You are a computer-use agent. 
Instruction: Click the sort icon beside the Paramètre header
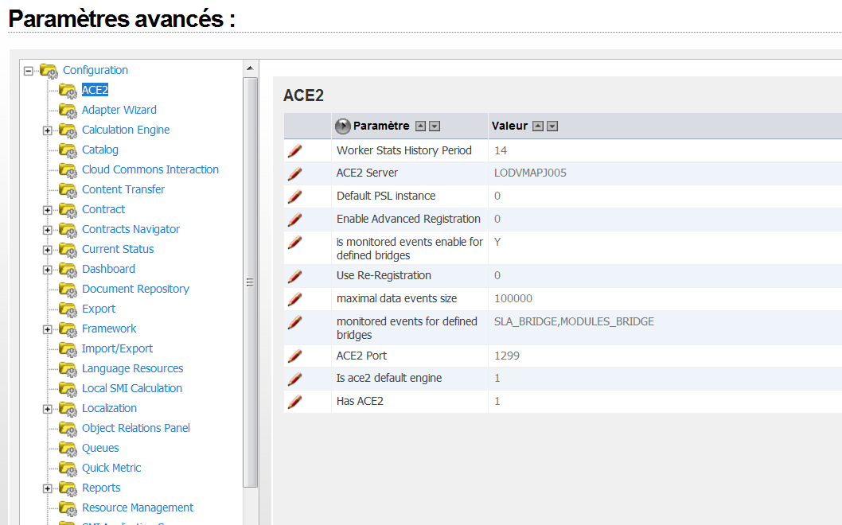coord(419,126)
